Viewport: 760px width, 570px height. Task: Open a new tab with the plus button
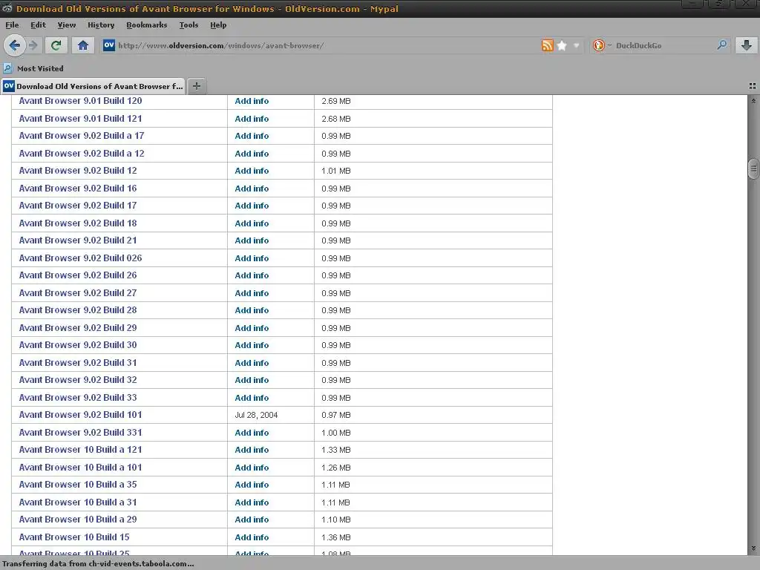[196, 86]
